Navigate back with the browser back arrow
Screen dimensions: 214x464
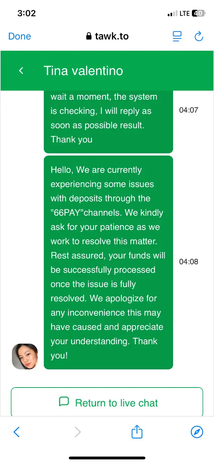tap(16, 432)
